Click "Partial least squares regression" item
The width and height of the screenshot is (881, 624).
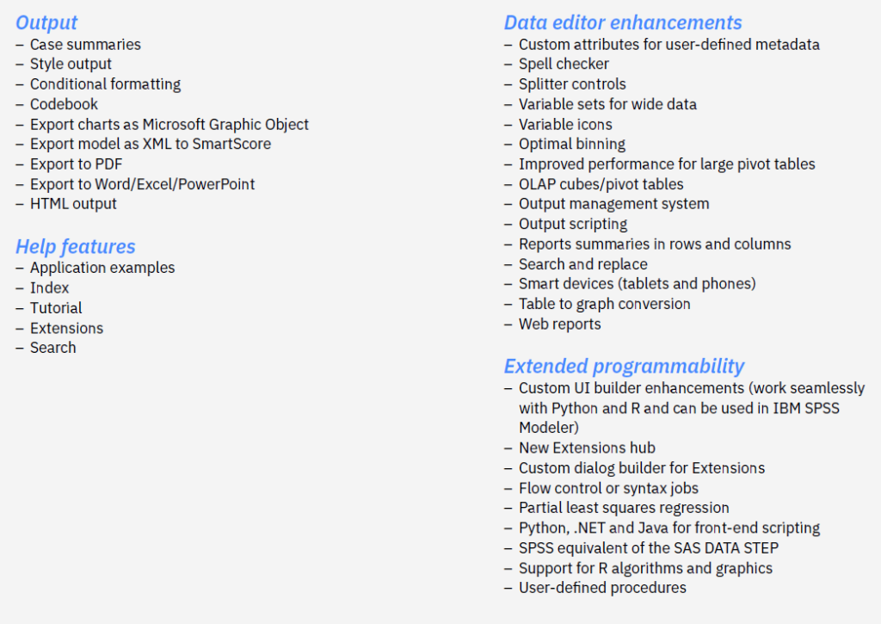pos(624,508)
